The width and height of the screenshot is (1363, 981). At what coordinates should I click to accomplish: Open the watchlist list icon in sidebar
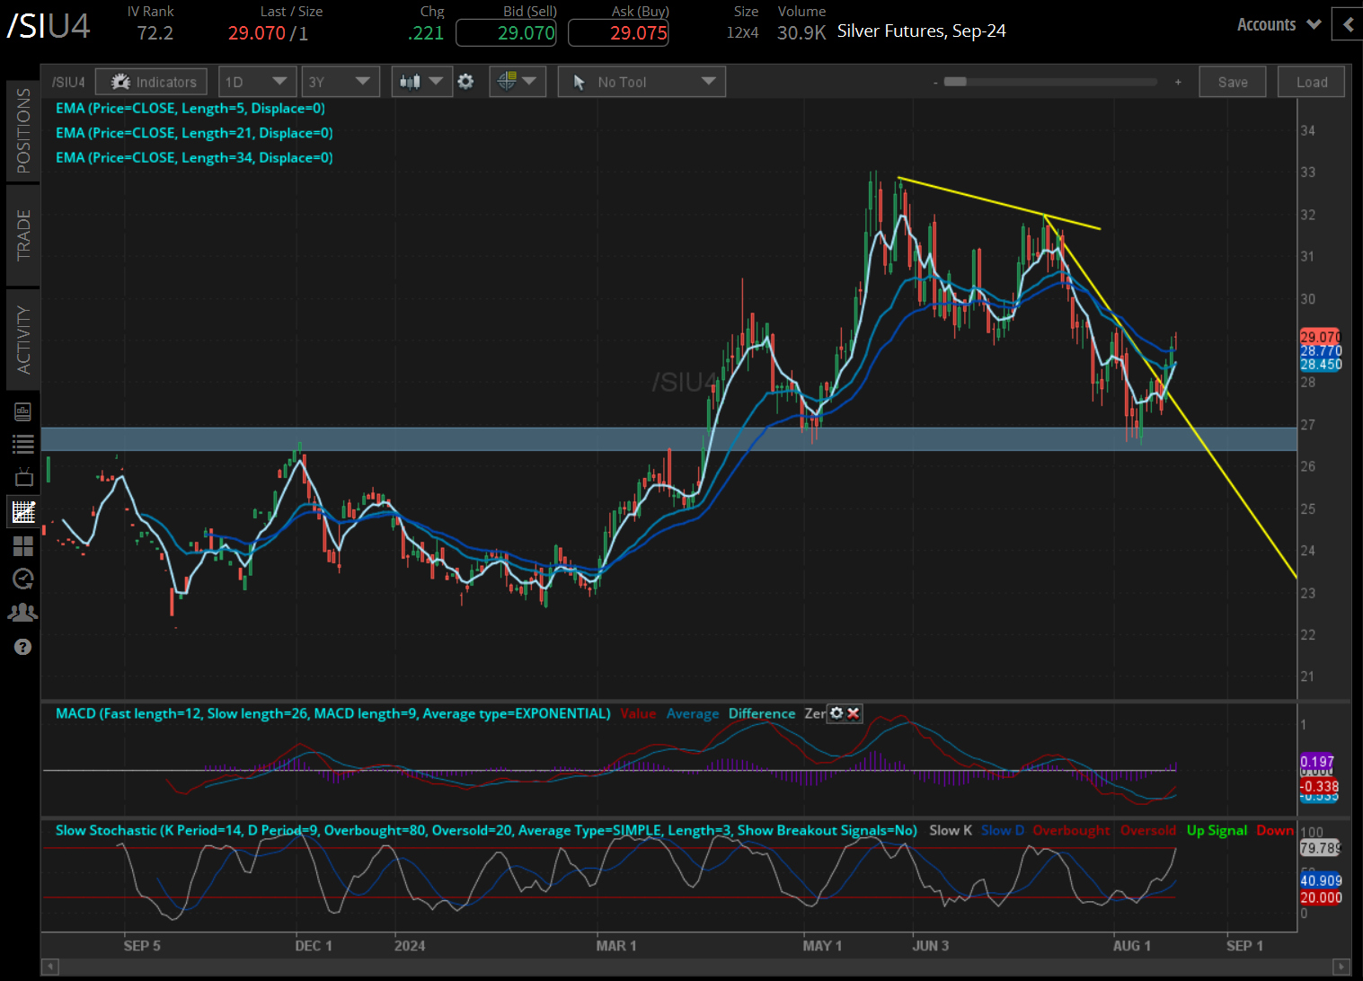(22, 444)
